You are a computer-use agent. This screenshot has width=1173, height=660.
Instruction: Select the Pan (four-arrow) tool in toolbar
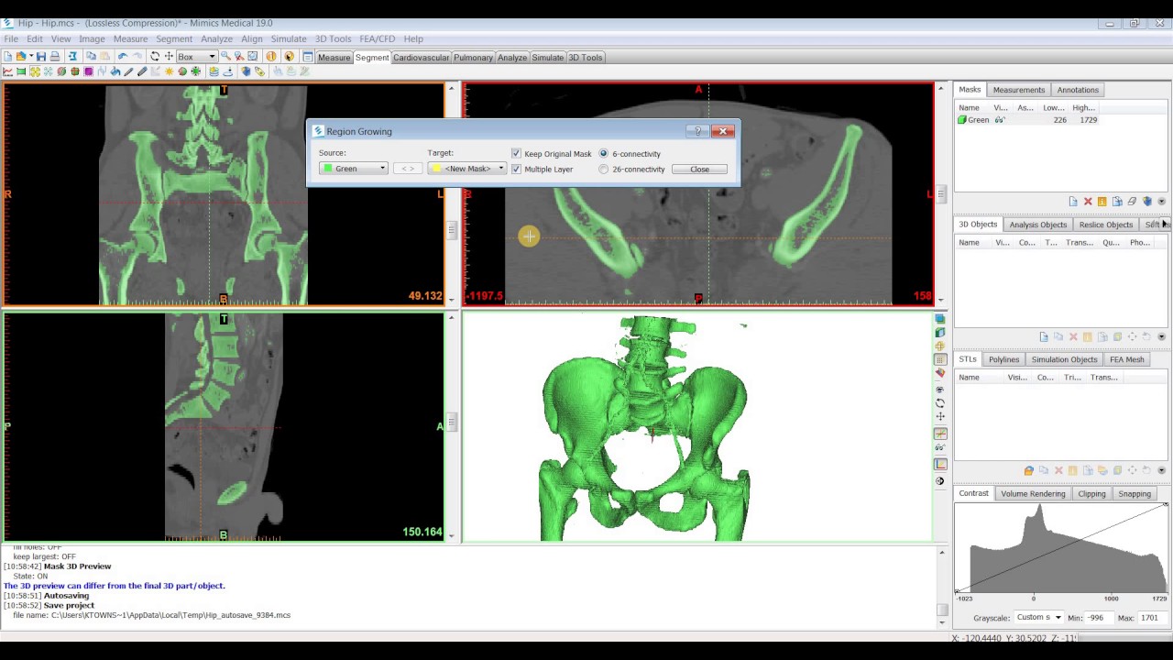click(x=169, y=57)
